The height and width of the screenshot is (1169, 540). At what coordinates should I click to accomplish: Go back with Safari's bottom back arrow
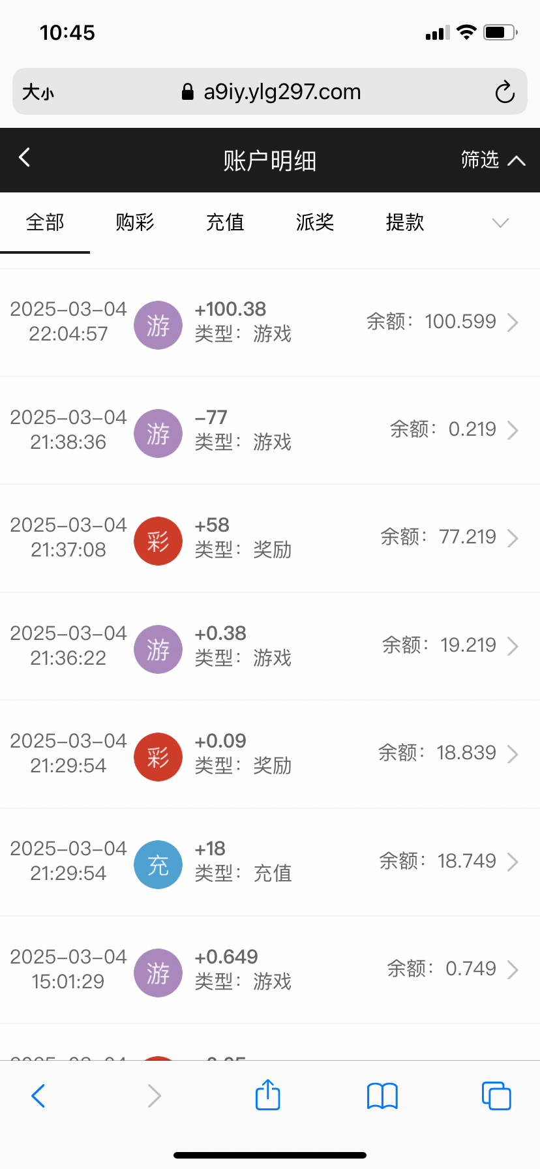[x=38, y=1095]
